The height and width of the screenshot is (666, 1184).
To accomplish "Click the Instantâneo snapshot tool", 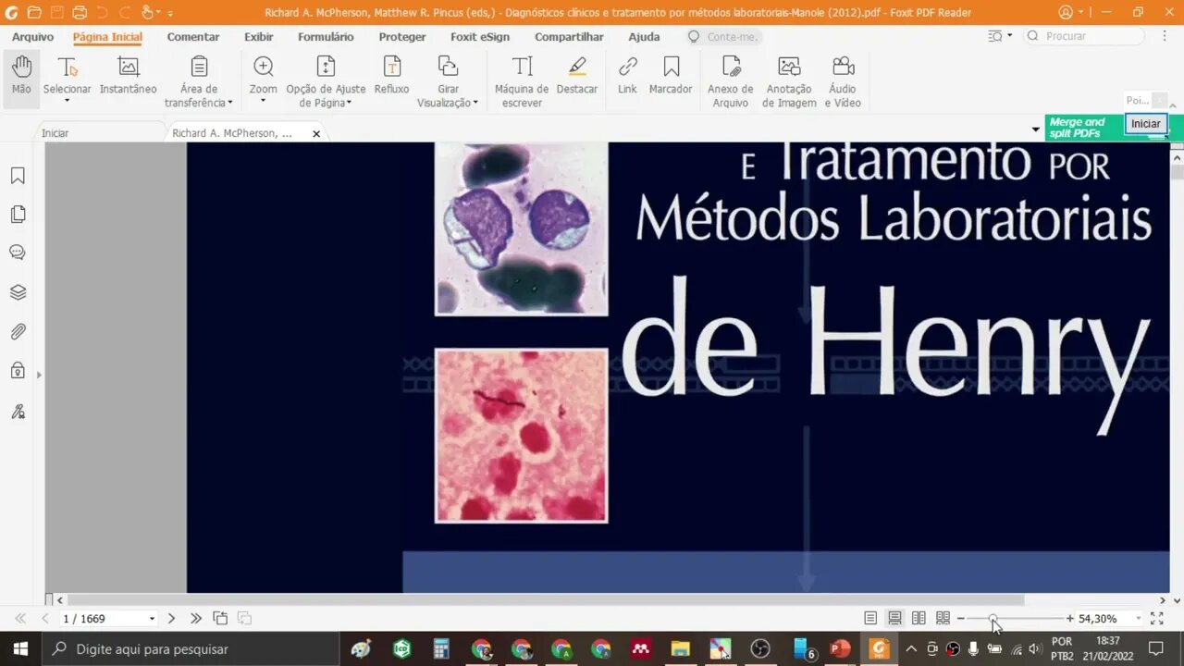I will (129, 75).
